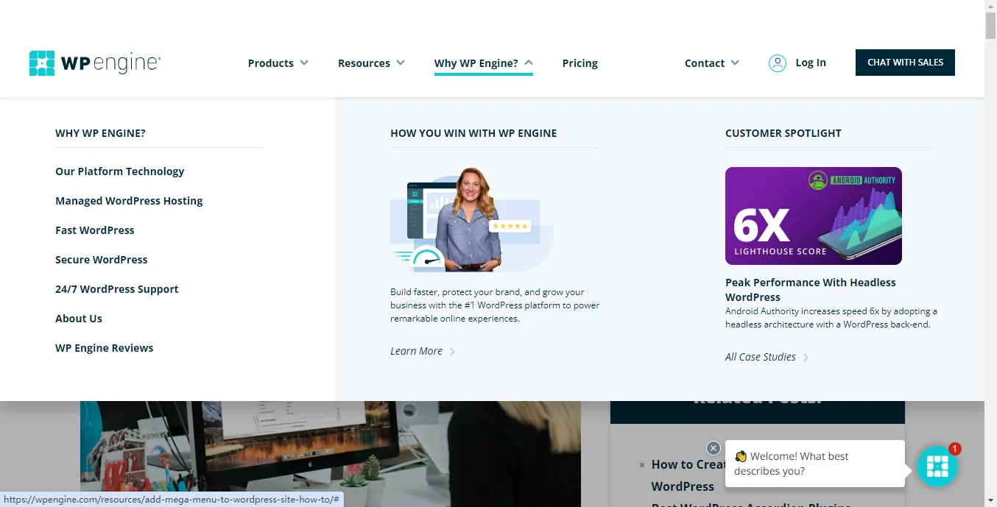This screenshot has width=997, height=507.
Task: Click the 'Build faster, protect your brand' paragraph
Action: coord(495,305)
